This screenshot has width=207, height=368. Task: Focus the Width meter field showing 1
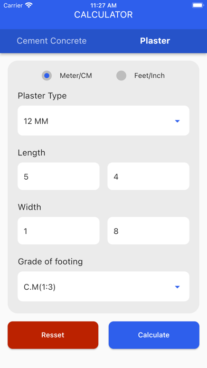coord(59,231)
